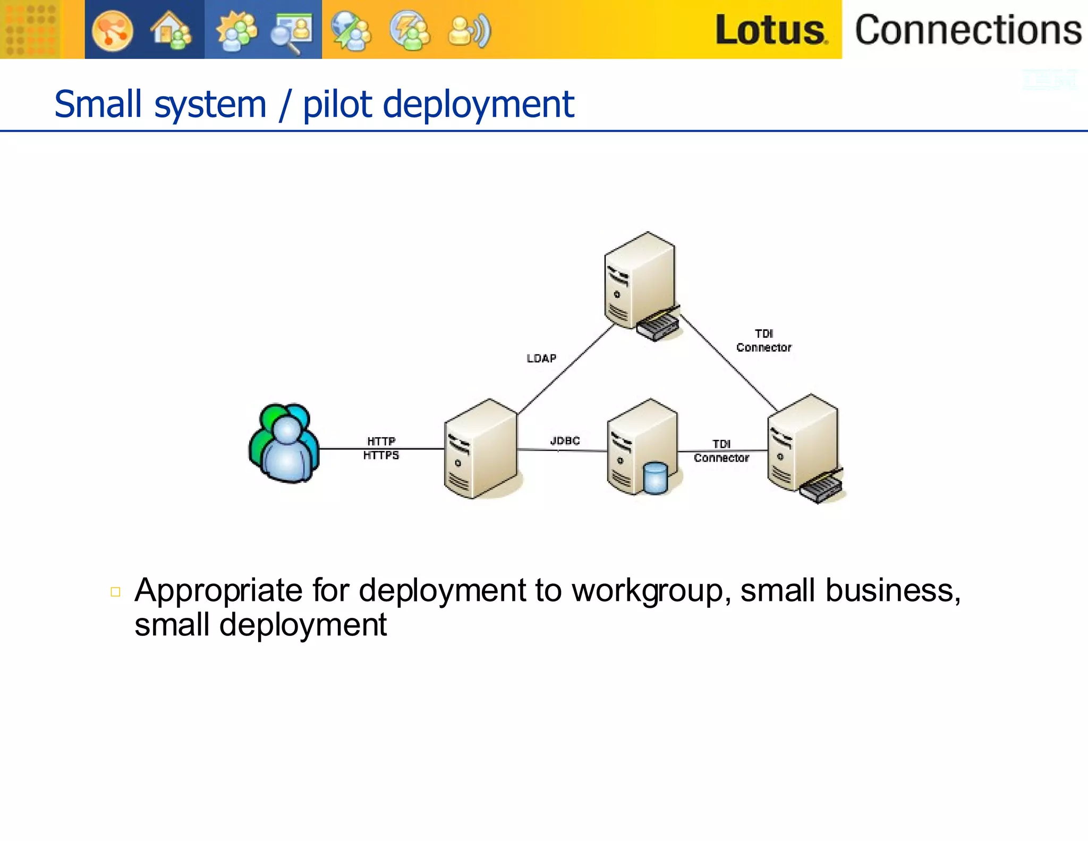Click the faint IBM logo top right

[1050, 80]
